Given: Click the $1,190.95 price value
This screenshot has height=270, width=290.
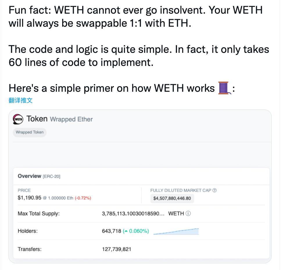Looking at the screenshot, I should point(30,198).
